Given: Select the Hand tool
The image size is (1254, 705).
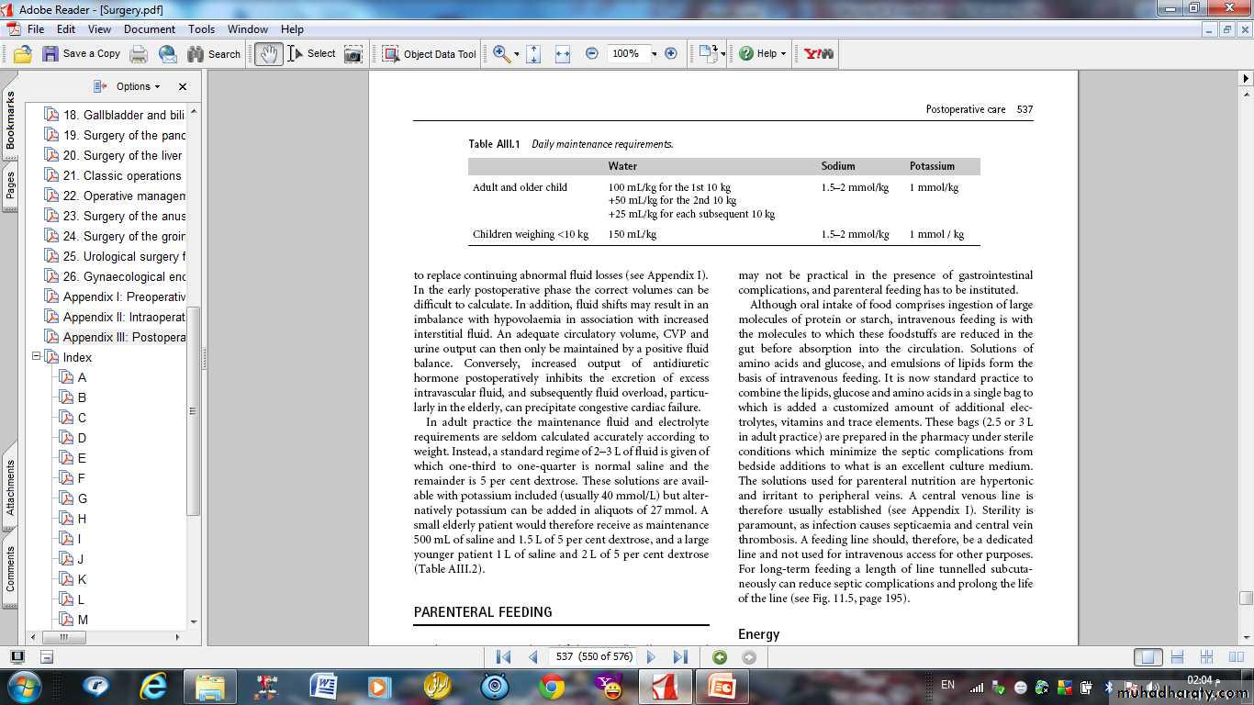Looking at the screenshot, I should pos(268,54).
